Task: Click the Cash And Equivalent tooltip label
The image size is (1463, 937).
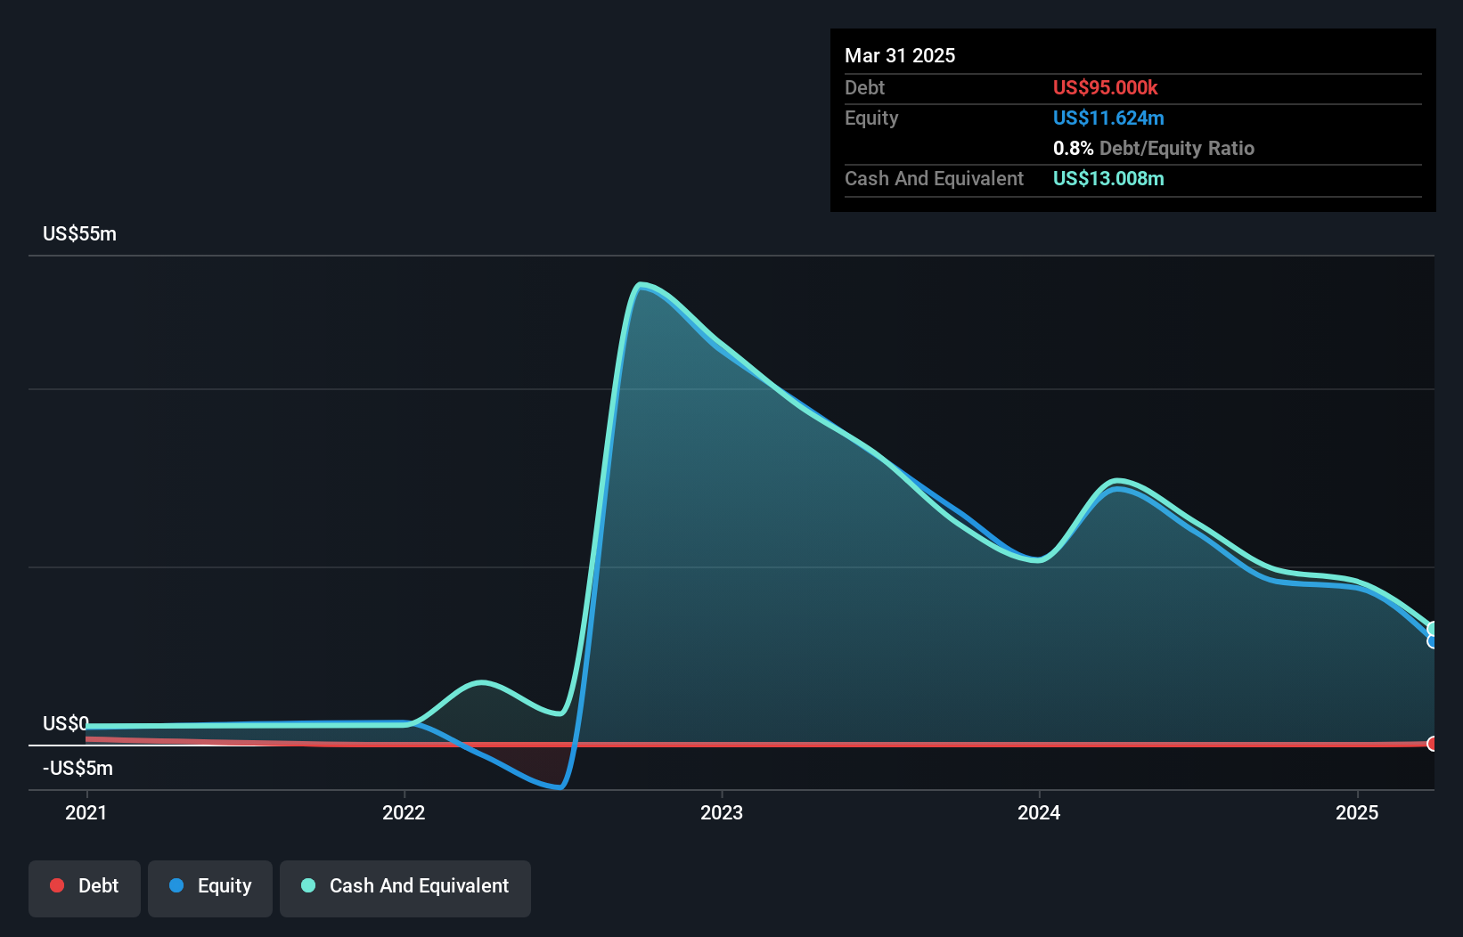Action: coord(935,178)
